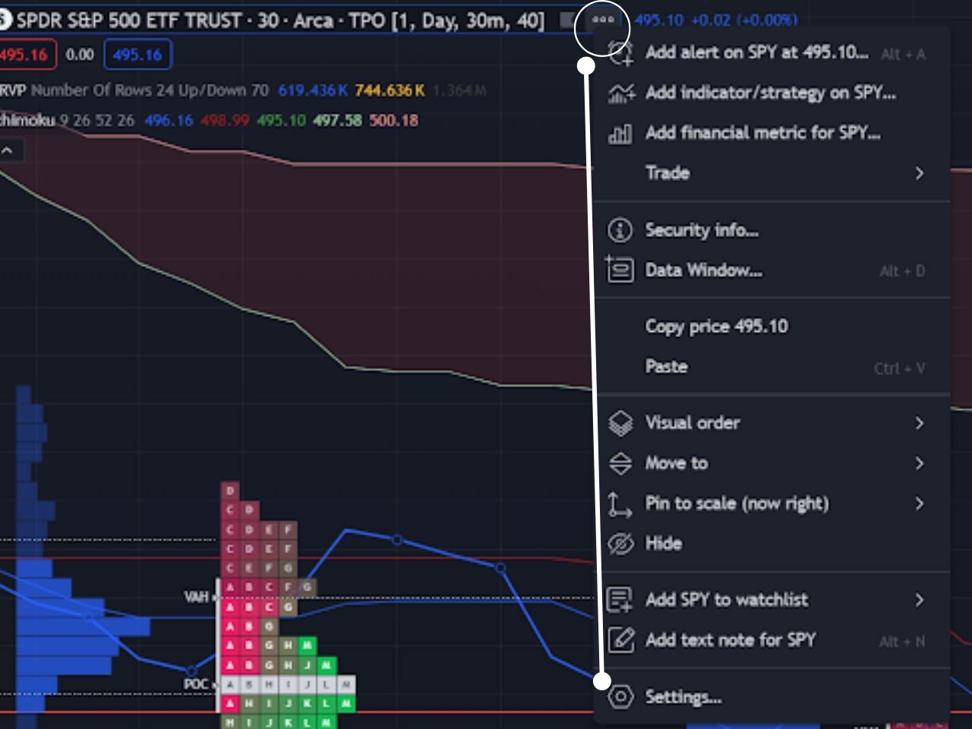The image size is (972, 729).
Task: Click the VAH label on the chart
Action: pyautogui.click(x=196, y=597)
